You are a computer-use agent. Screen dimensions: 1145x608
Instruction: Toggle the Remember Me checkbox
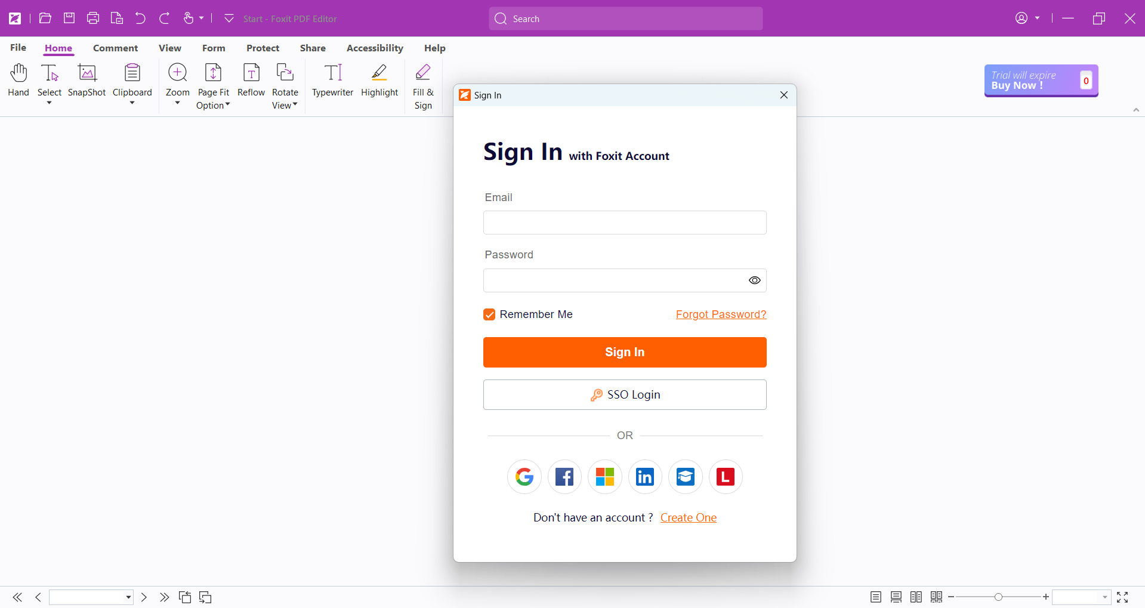489,314
